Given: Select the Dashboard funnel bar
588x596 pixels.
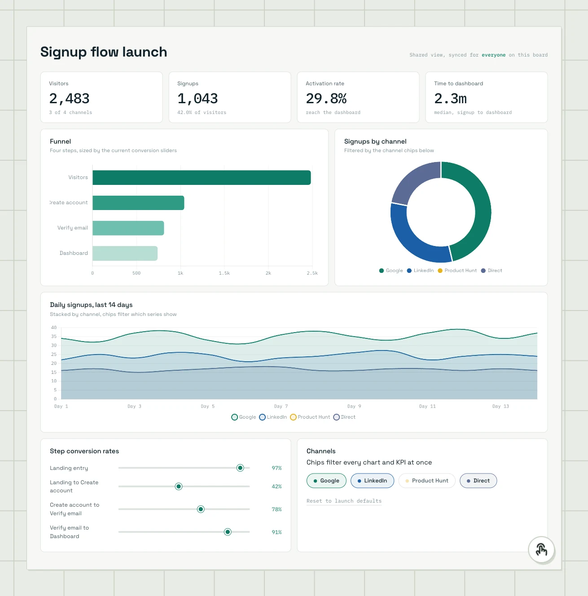Looking at the screenshot, I should (125, 253).
